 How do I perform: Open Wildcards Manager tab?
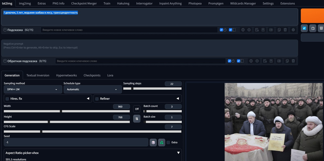point(243,3)
